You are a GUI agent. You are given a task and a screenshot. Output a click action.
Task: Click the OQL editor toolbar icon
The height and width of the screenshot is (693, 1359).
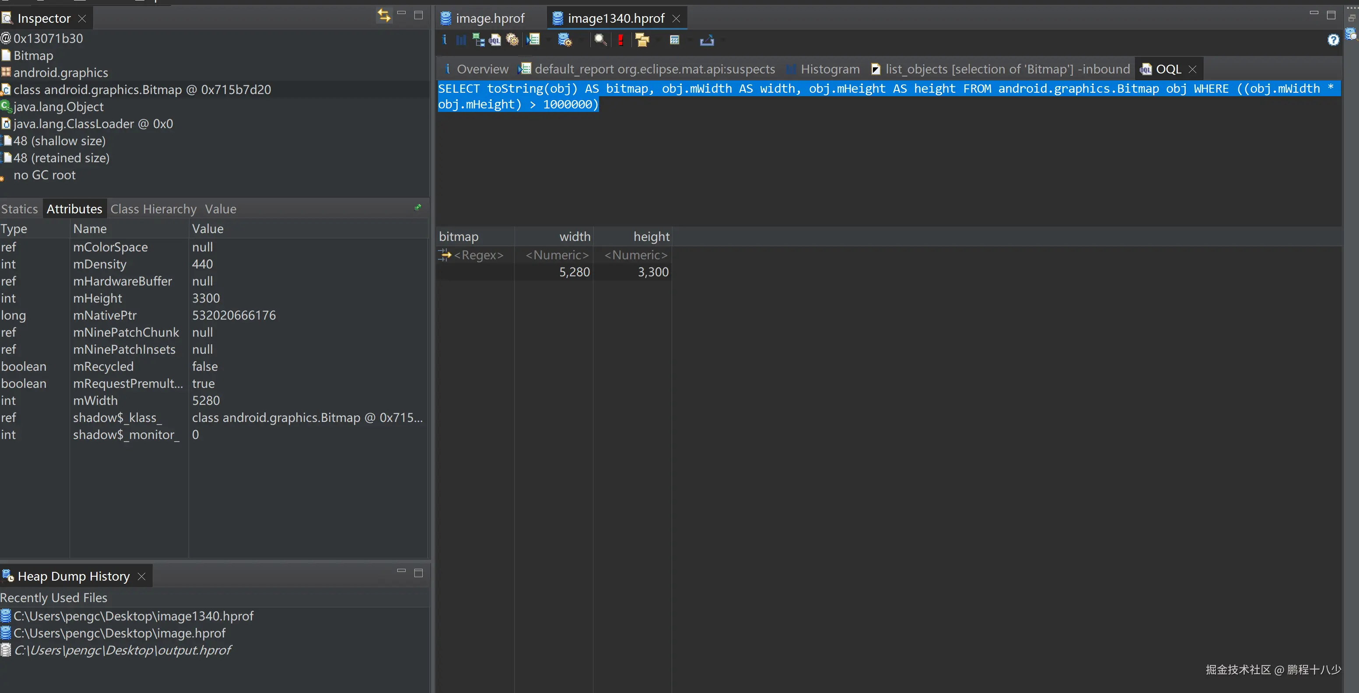[x=495, y=40]
